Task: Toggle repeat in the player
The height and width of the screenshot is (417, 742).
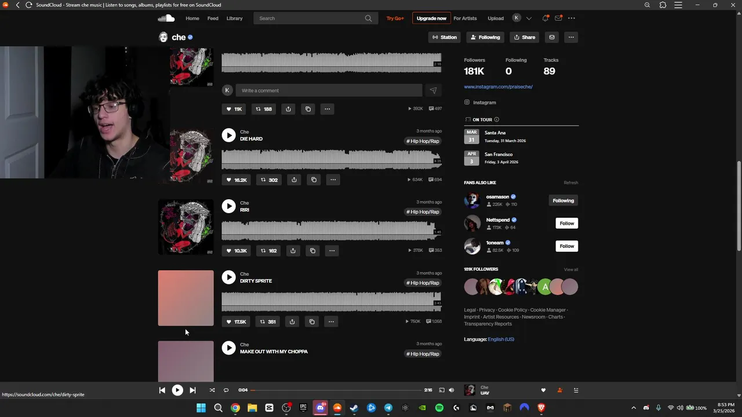Action: pos(226,390)
